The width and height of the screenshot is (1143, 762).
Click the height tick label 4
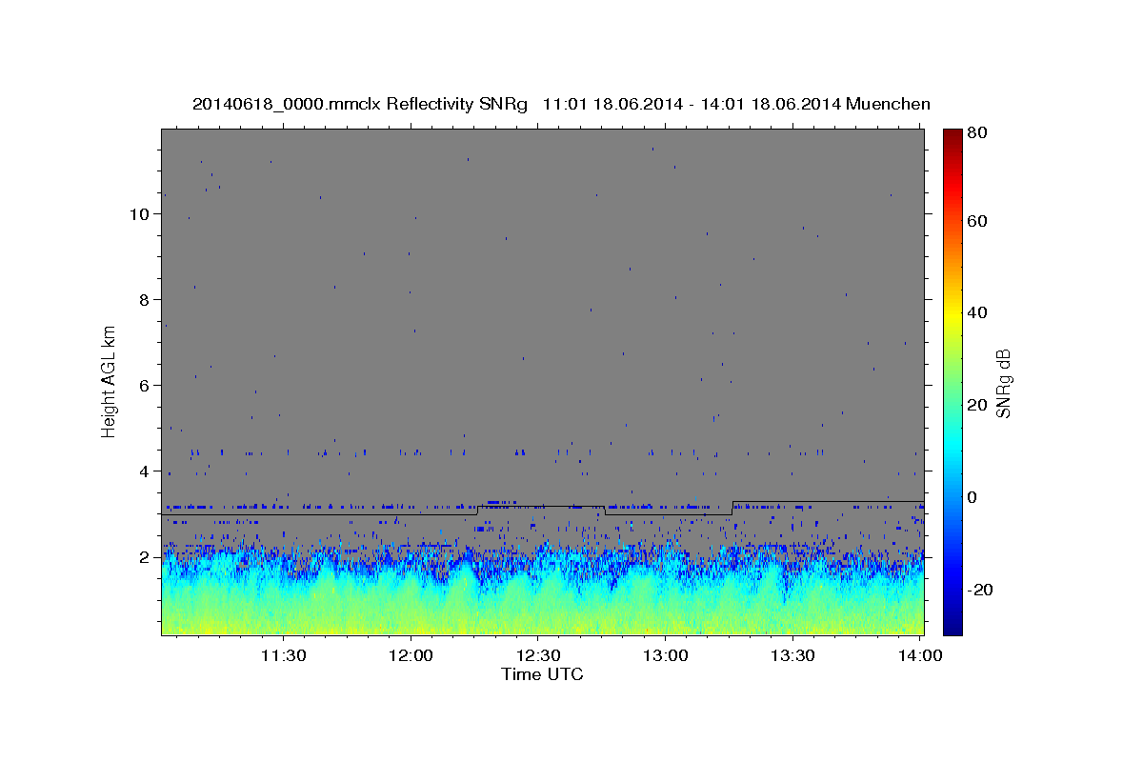[x=144, y=471]
